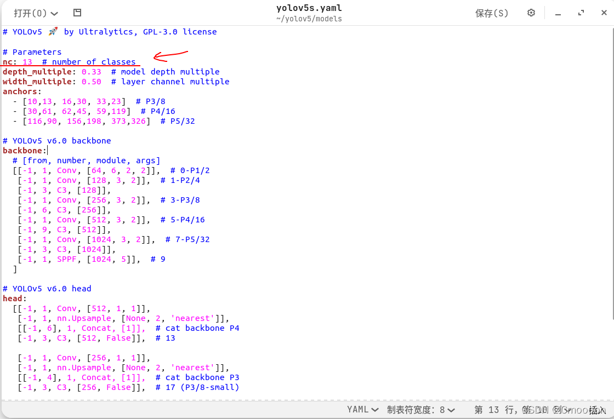The height and width of the screenshot is (419, 614).
Task: Click the SPPF line commented # 9
Action: 92,259
